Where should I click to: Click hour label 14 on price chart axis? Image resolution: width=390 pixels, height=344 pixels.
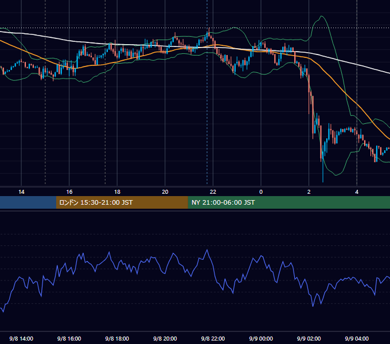point(21,192)
